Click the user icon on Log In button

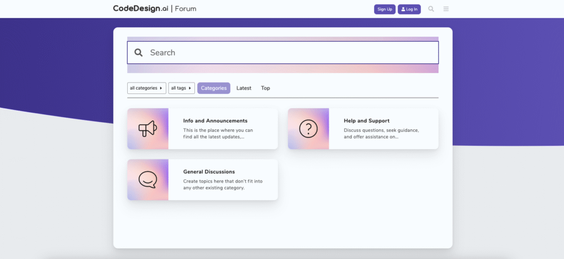(x=403, y=9)
